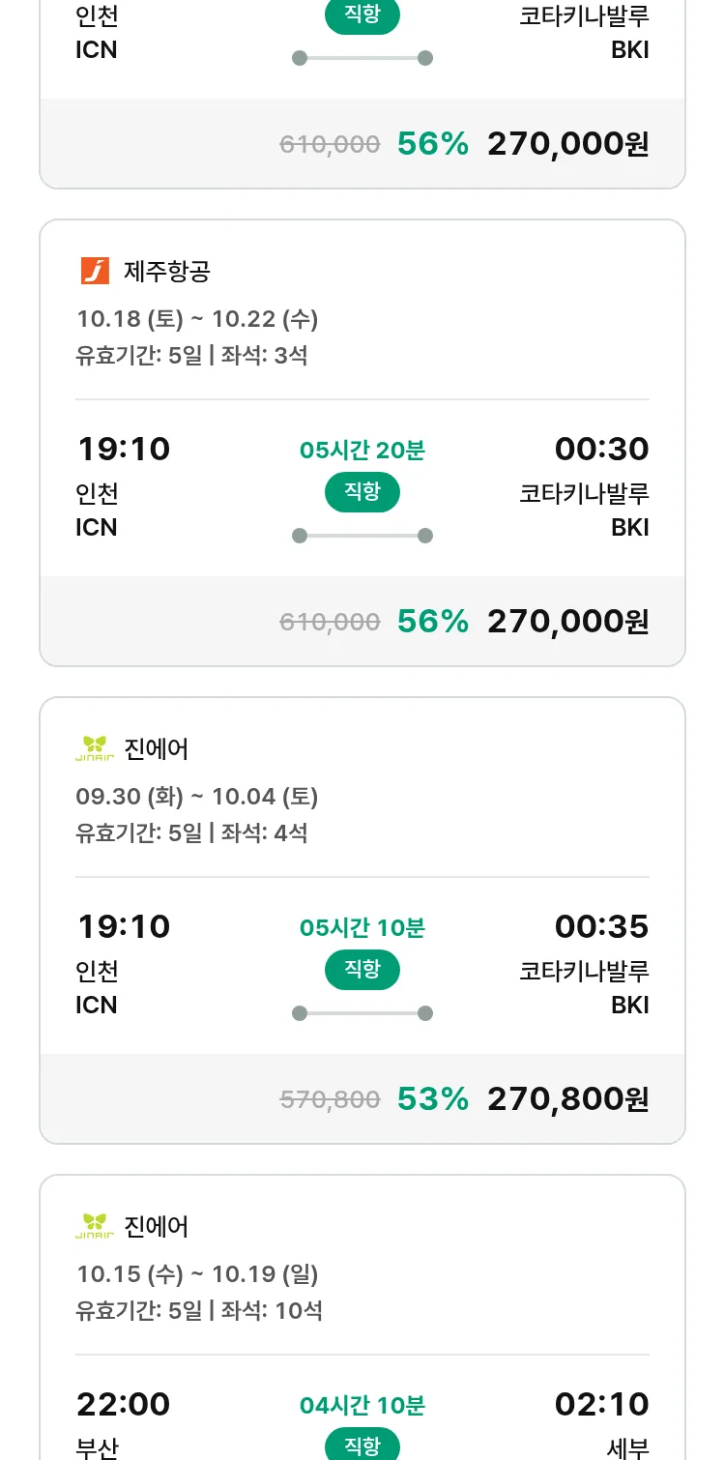Click the 02:10 arrival time for 세부

click(601, 1404)
